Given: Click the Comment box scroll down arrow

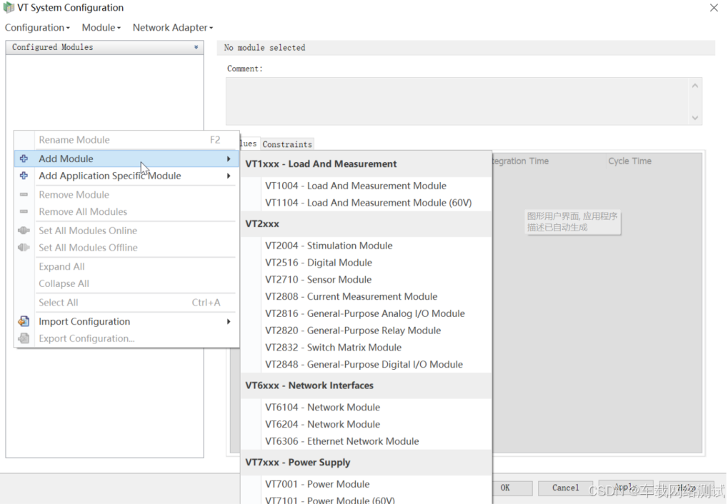Looking at the screenshot, I should pos(695,117).
